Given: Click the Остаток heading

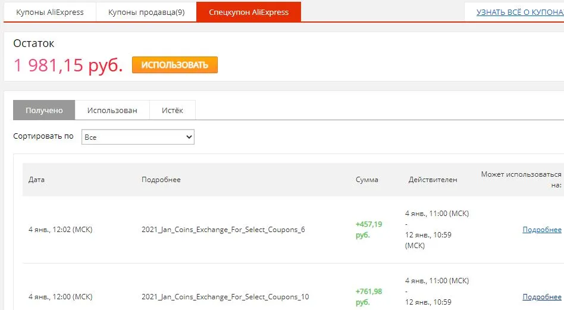Looking at the screenshot, I should click(x=33, y=43).
